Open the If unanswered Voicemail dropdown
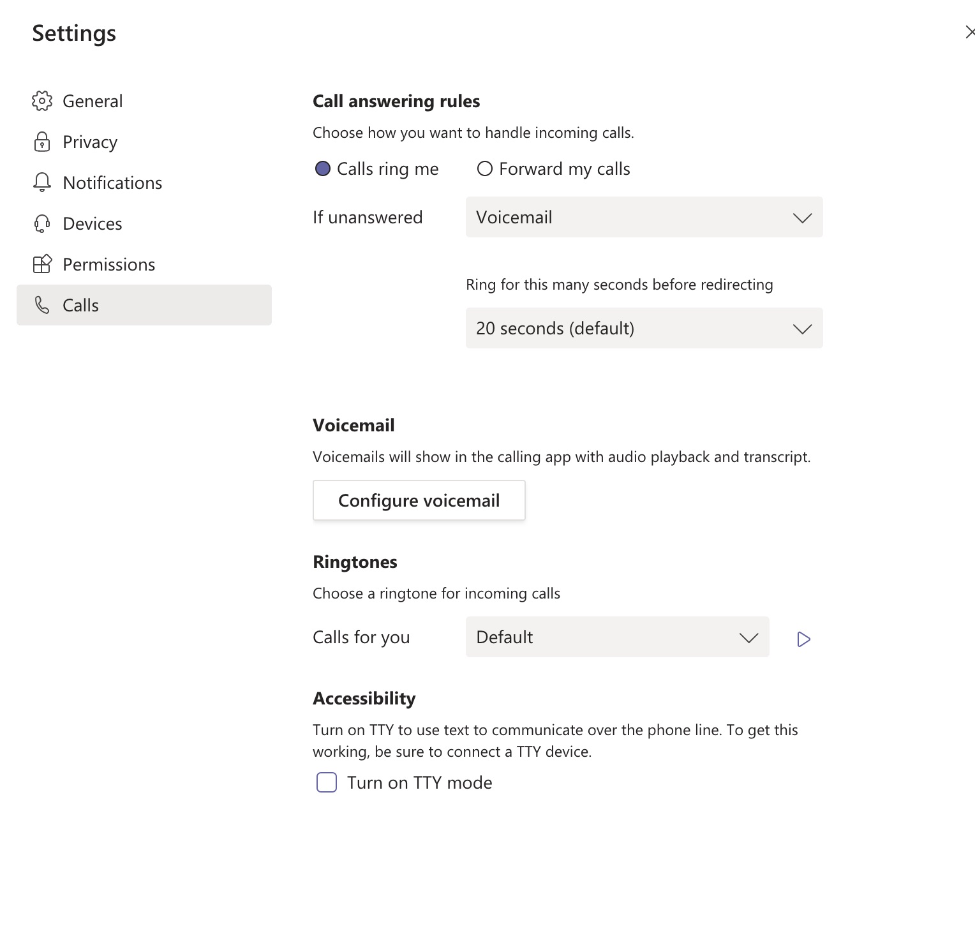Screen dimensions: 975x938 coord(644,217)
